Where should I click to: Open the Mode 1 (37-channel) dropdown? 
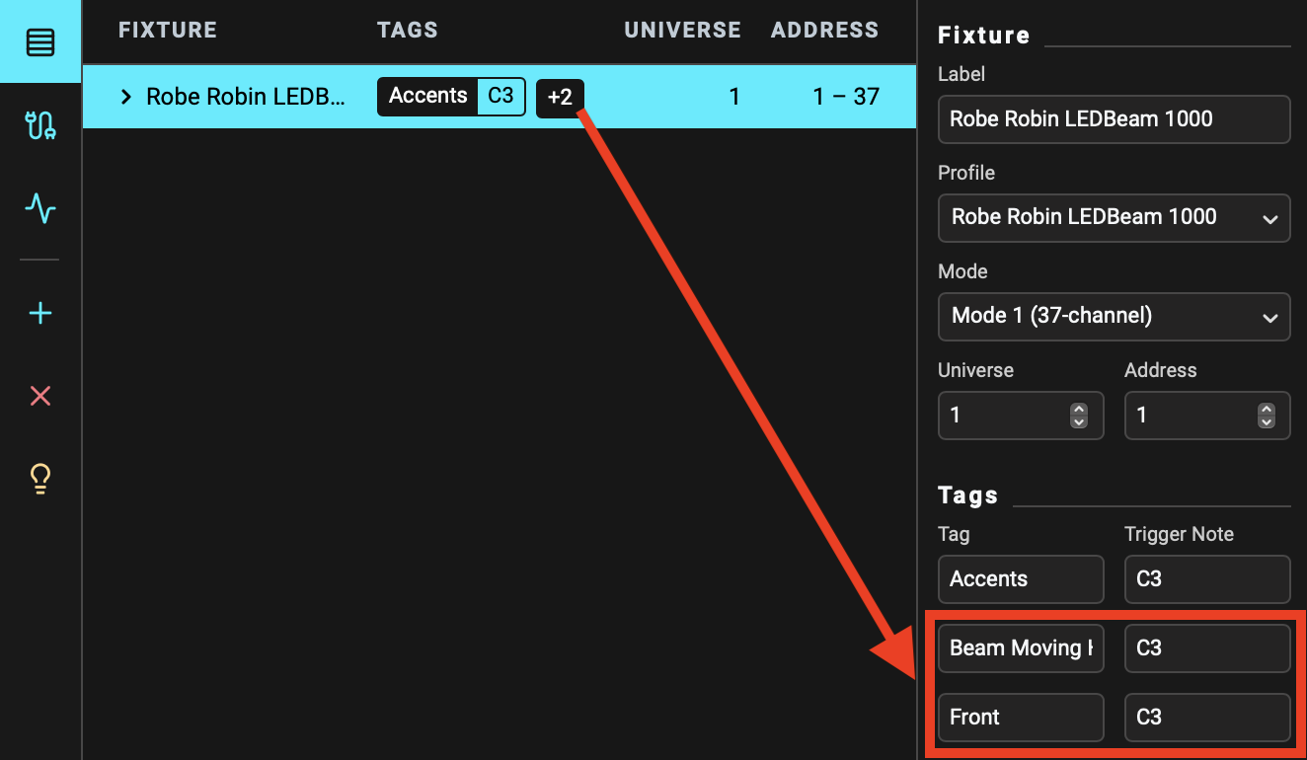pyautogui.click(x=1114, y=316)
